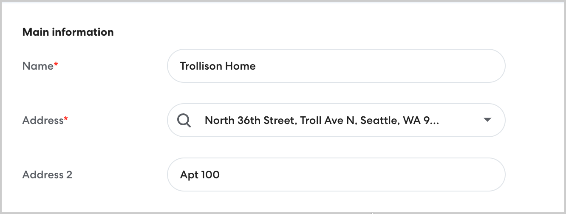Click the "Address 2" field label
This screenshot has width=566, height=214.
(x=47, y=175)
